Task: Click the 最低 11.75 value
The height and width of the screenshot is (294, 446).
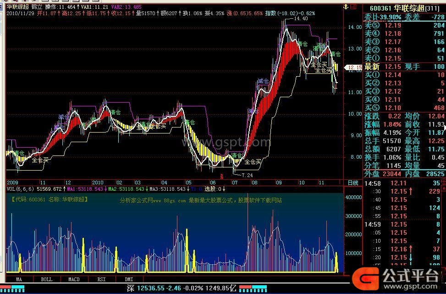Action: pyautogui.click(x=437, y=149)
